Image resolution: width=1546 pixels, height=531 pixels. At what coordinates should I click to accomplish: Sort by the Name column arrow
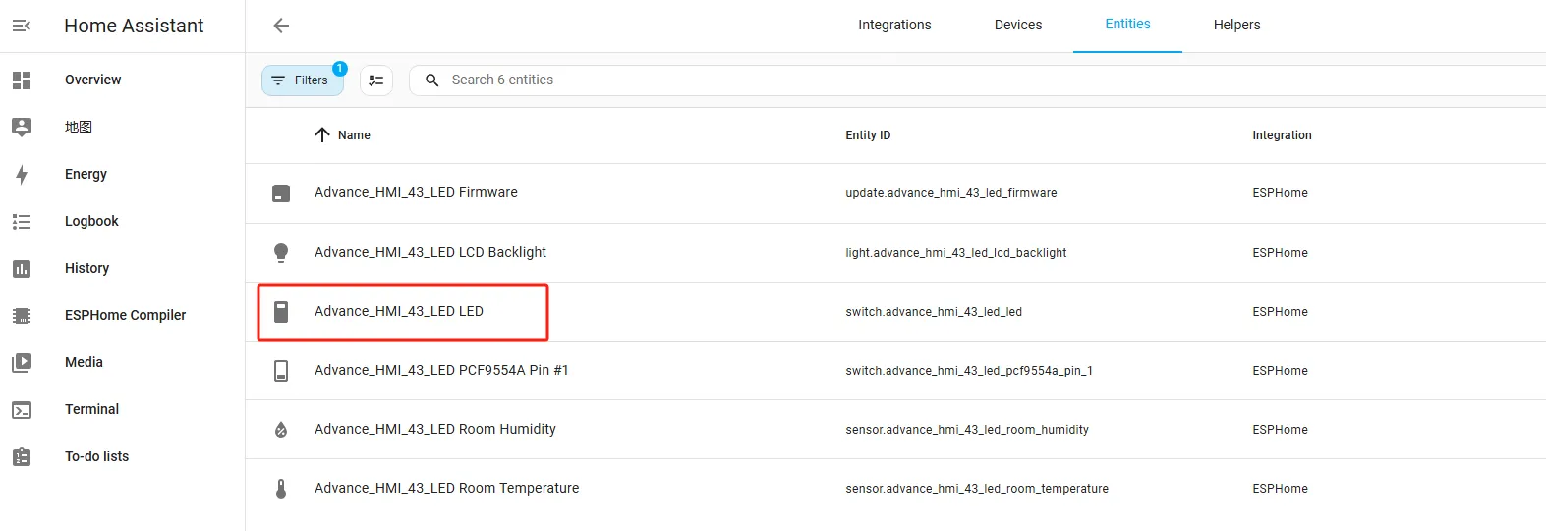point(322,135)
